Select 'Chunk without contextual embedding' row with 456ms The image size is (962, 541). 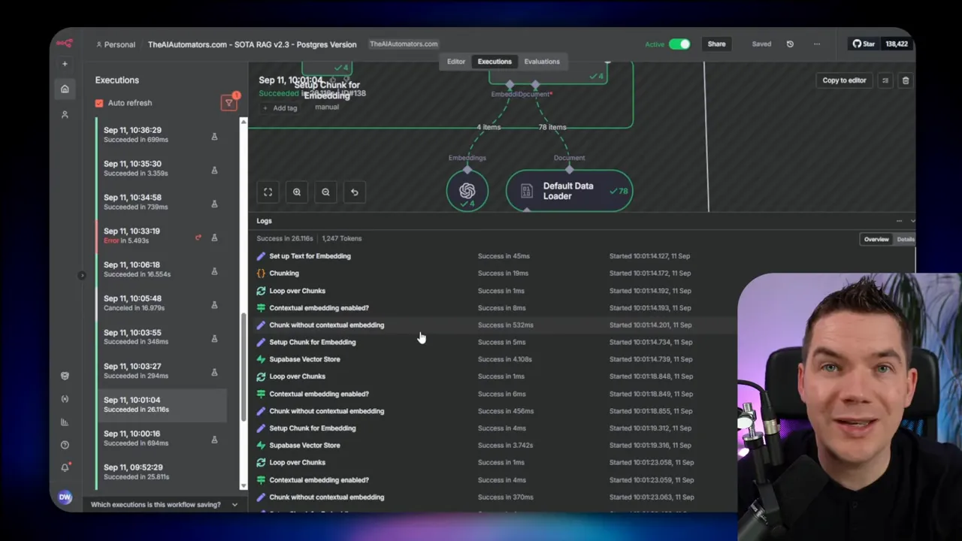(494, 411)
